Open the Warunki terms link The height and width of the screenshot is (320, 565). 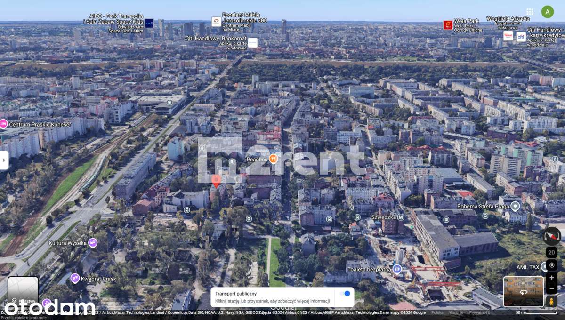point(456,312)
